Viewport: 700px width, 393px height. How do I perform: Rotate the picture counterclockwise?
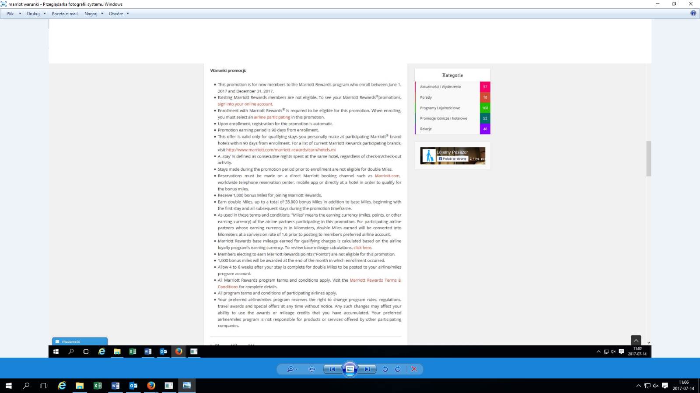pos(385,369)
